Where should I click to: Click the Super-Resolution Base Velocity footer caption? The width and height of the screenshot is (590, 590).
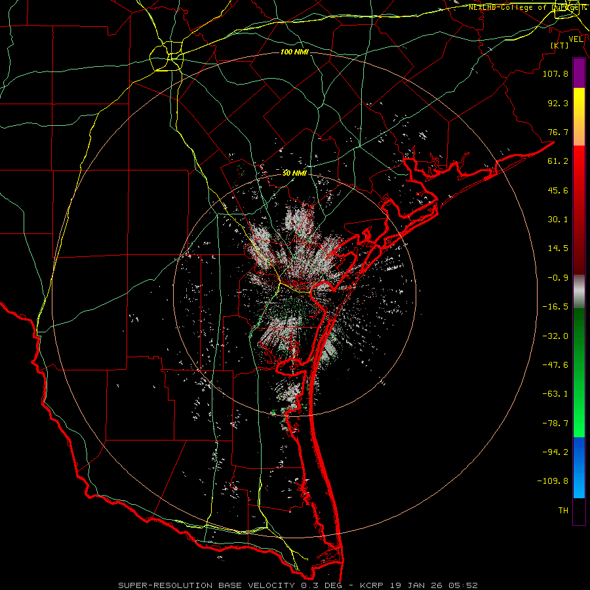click(x=298, y=585)
